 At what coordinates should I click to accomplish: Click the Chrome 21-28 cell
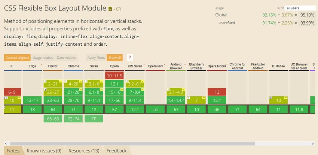pyautogui.click(x=73, y=92)
